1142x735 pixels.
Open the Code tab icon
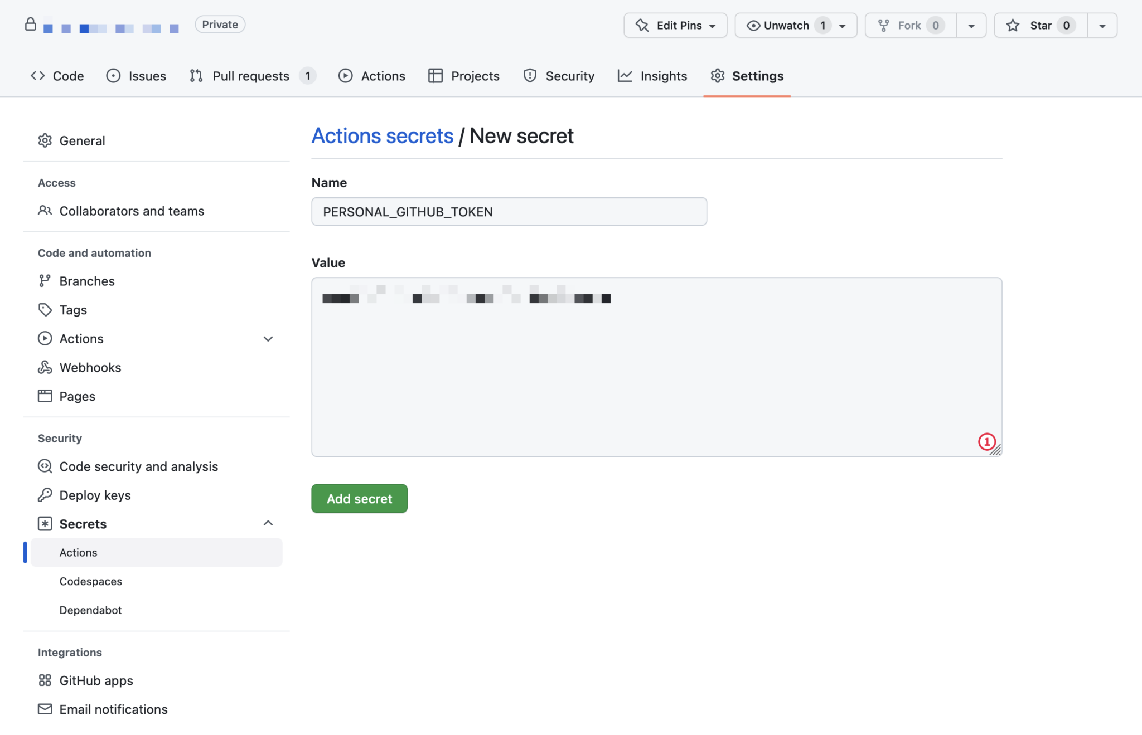pos(37,76)
